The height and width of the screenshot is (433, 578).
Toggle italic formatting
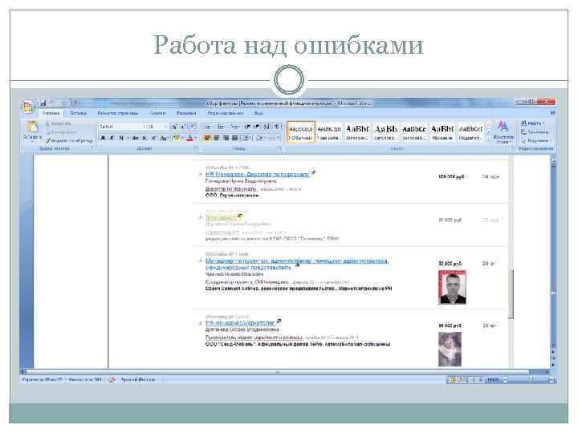click(x=112, y=138)
